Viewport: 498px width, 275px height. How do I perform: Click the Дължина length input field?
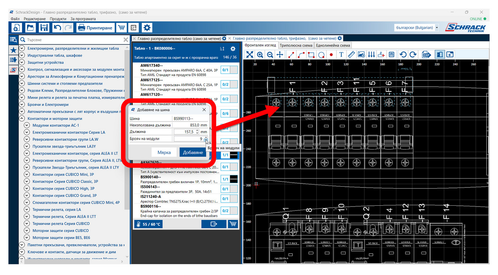[186, 132]
